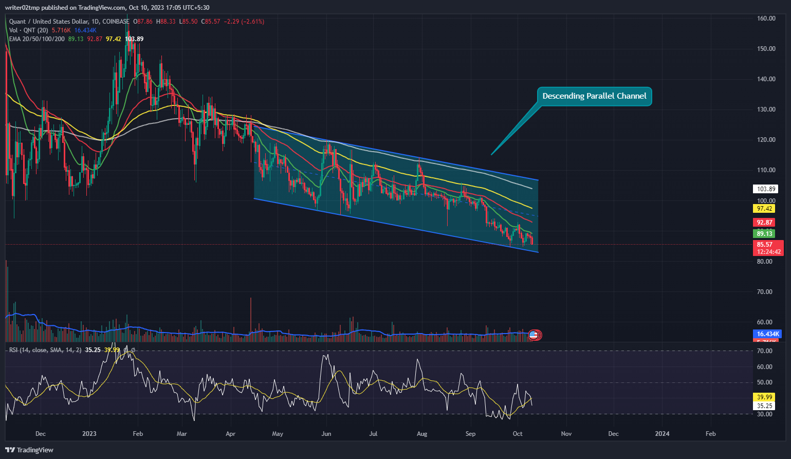Click the 103.89 price label on the axis

[x=765, y=189]
